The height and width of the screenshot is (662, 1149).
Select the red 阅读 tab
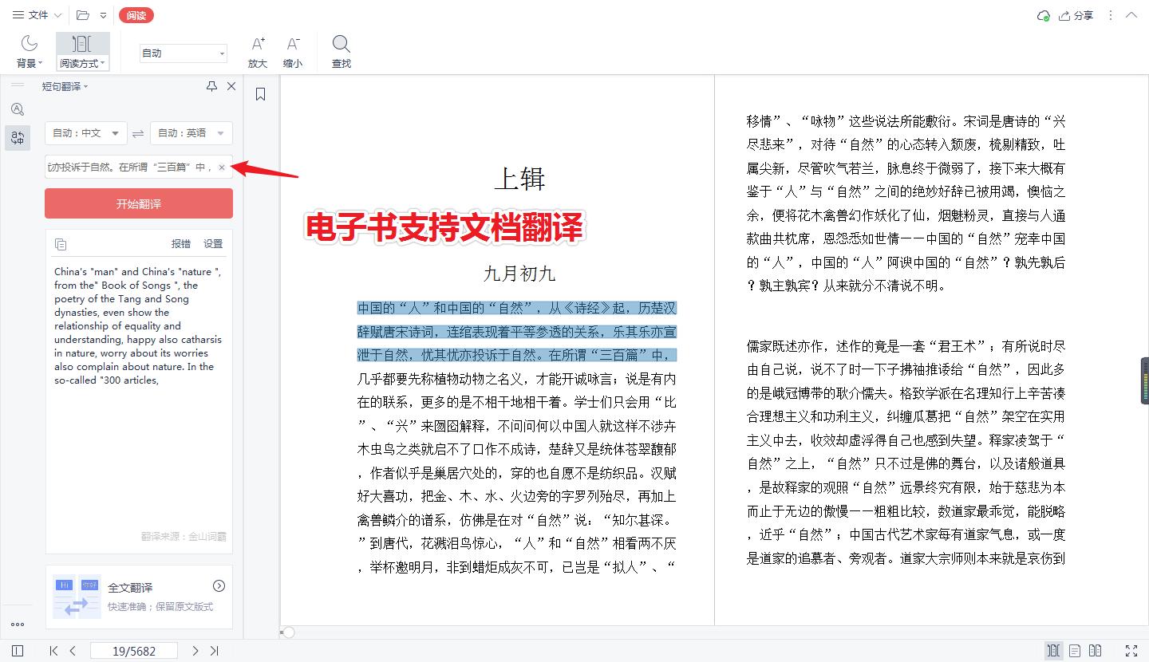[136, 14]
